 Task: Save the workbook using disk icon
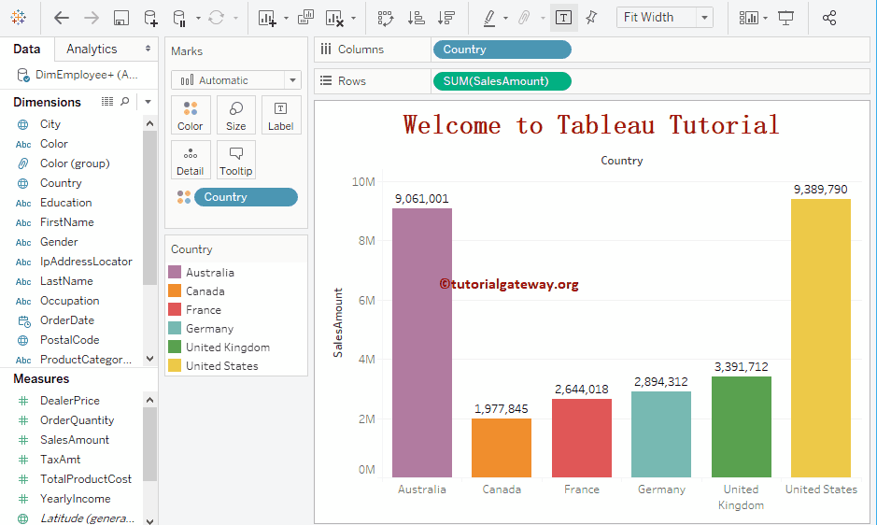point(121,18)
